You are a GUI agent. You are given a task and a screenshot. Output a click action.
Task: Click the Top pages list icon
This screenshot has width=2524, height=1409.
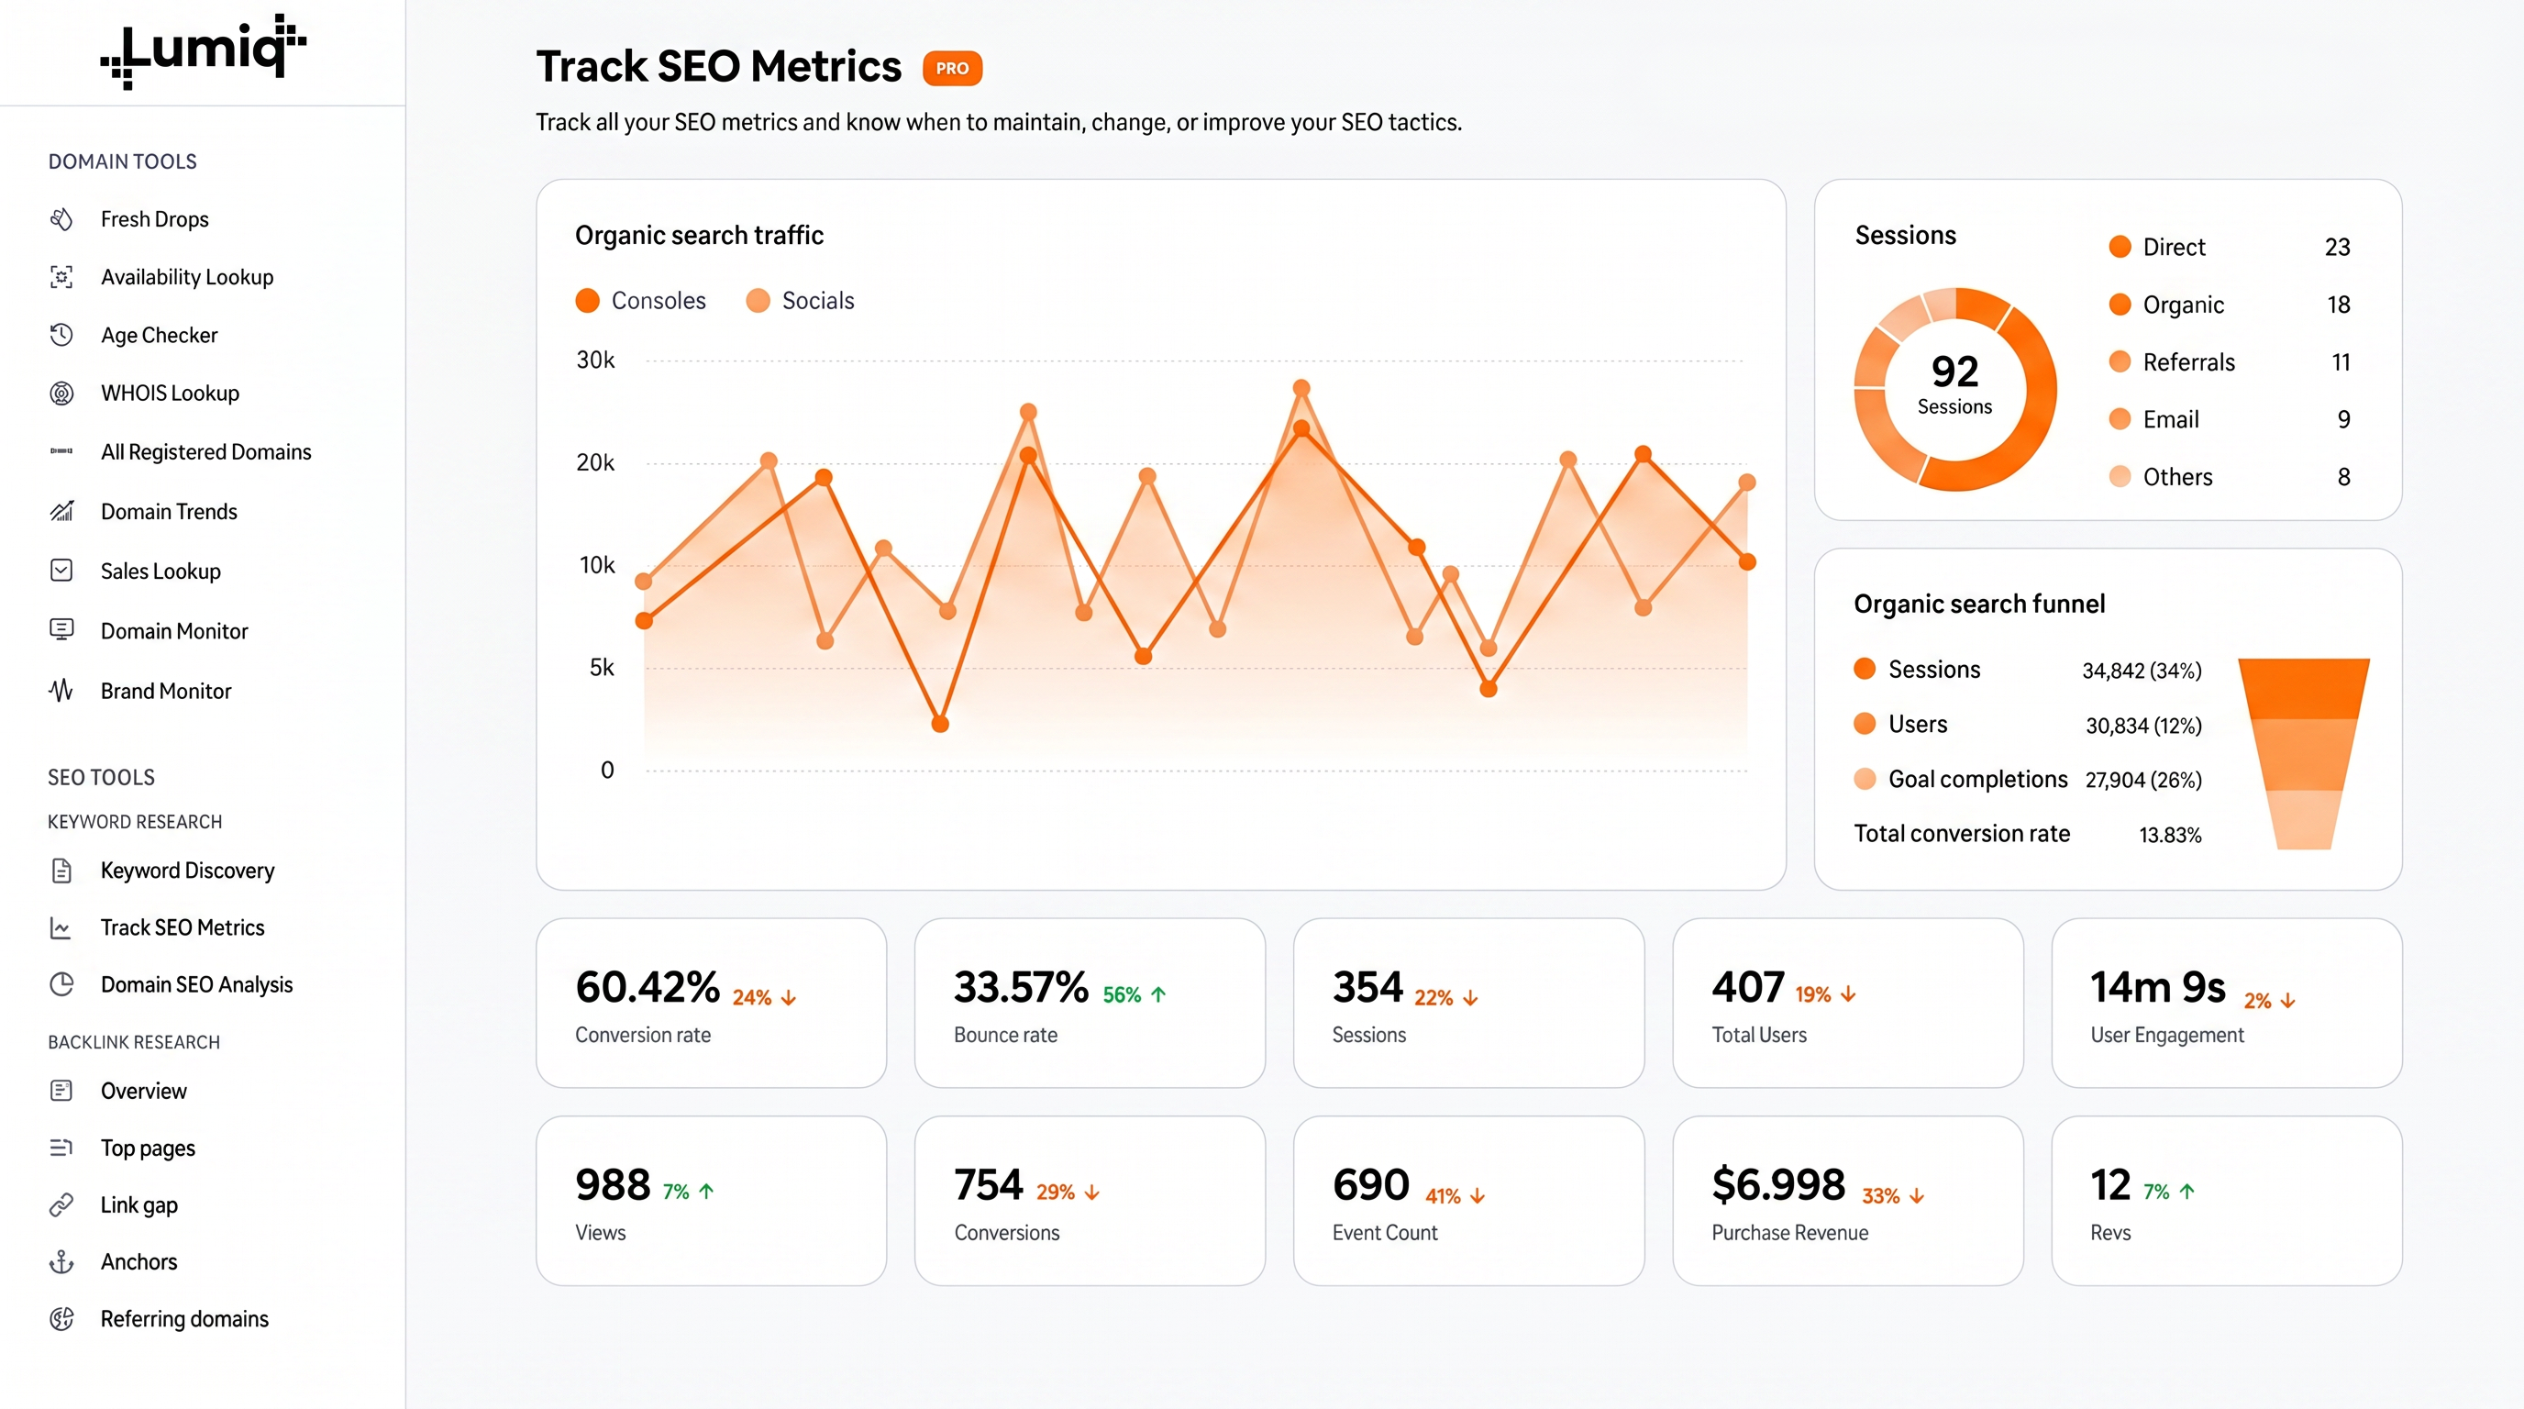point(61,1148)
